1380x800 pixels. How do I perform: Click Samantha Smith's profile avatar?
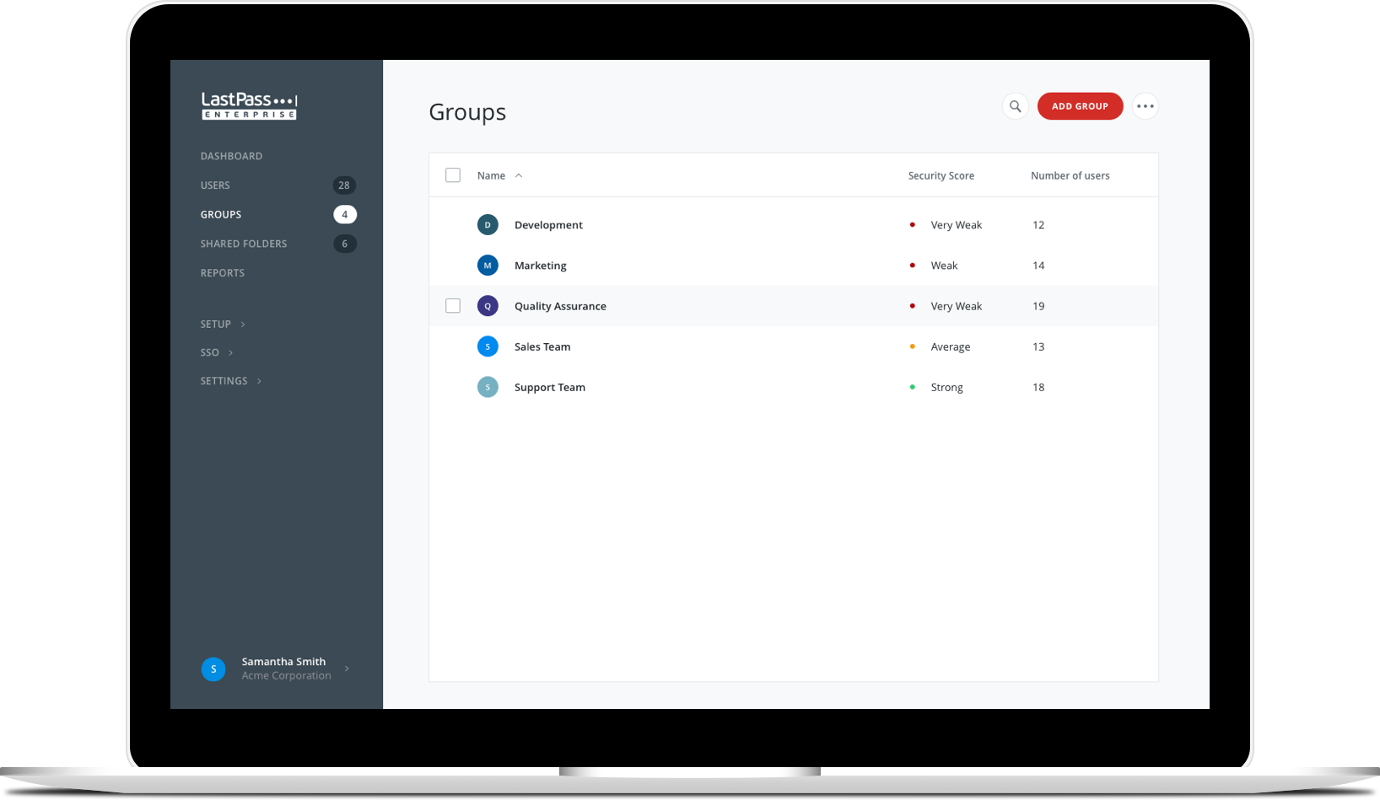(213, 668)
